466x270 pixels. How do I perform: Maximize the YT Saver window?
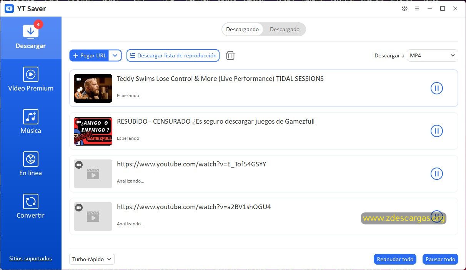[x=443, y=8]
